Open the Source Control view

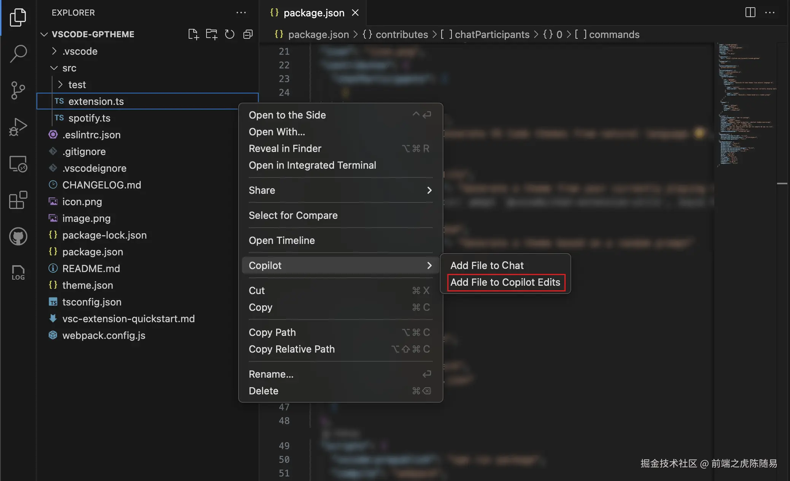coord(18,90)
